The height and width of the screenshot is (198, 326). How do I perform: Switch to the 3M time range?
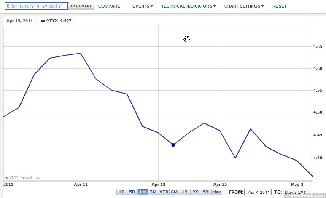coord(153,192)
